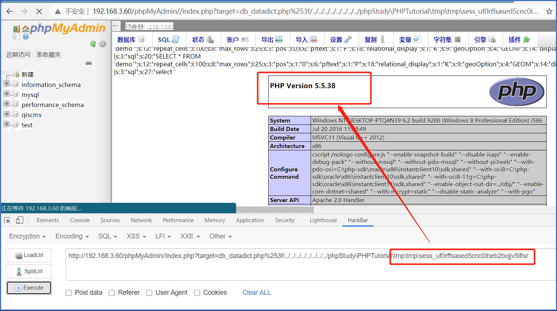Click the not-secure warning triangle icon
This screenshot has width=557, height=311.
pos(58,11)
